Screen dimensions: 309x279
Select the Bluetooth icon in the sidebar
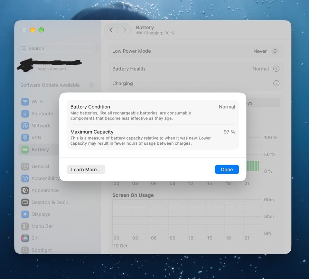25,114
